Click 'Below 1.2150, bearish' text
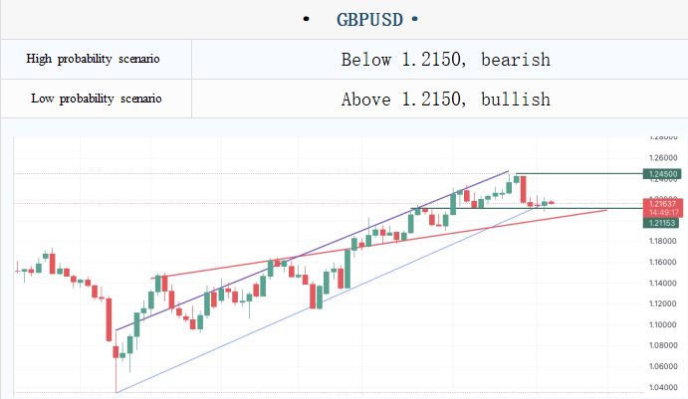This screenshot has width=688, height=399. [445, 60]
